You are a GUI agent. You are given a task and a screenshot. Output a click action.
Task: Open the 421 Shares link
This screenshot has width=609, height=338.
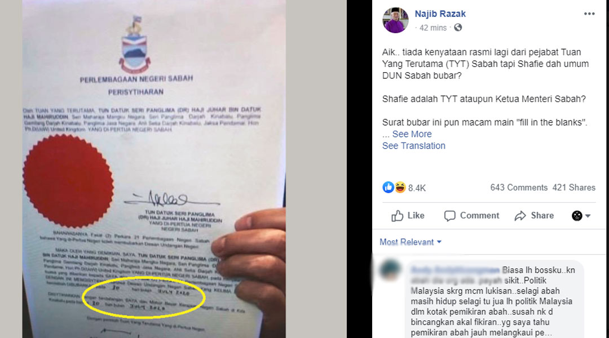[573, 188]
